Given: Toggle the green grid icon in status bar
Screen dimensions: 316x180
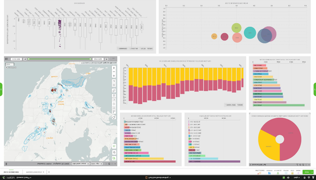Looking at the screenshot, I should [284, 178].
